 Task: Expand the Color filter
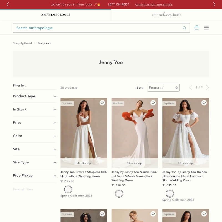point(35,136)
